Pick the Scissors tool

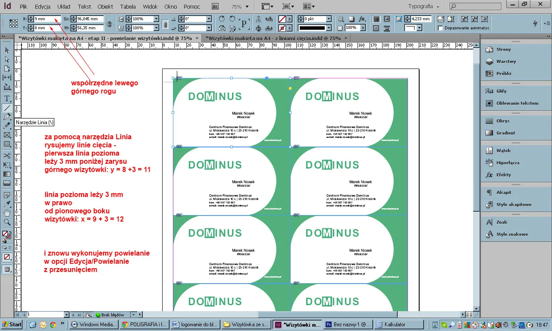(7, 155)
